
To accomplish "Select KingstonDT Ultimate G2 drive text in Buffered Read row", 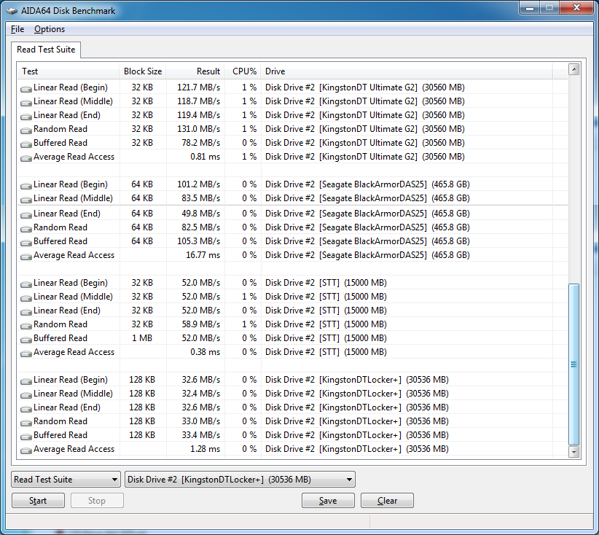I will coord(365,143).
